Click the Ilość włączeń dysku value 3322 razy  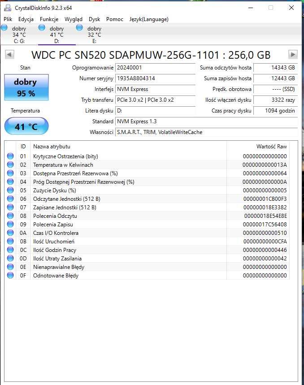coord(275,100)
